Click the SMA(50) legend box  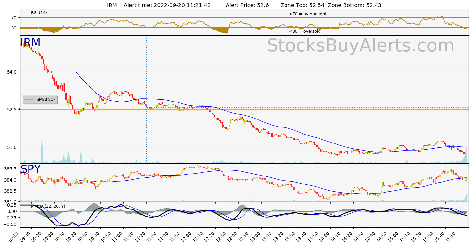coord(40,100)
